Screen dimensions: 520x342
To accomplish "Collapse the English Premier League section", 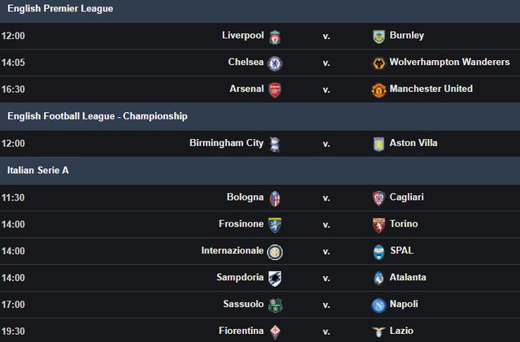I will pyautogui.click(x=60, y=9).
